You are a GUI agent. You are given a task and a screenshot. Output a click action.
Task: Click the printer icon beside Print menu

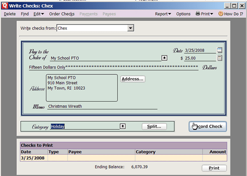tap(198, 14)
